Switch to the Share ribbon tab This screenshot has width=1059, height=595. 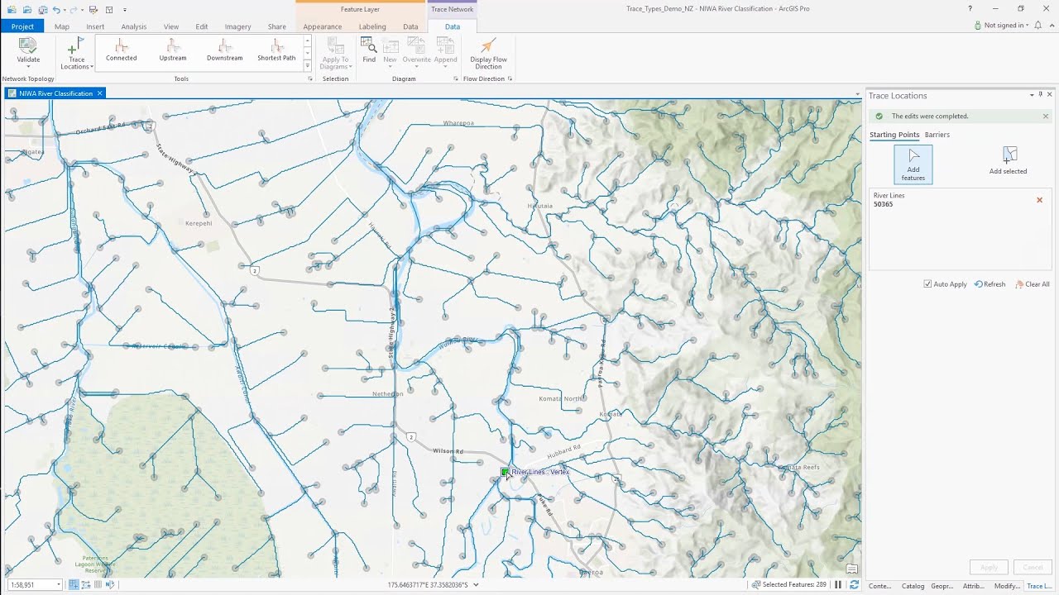coord(276,26)
